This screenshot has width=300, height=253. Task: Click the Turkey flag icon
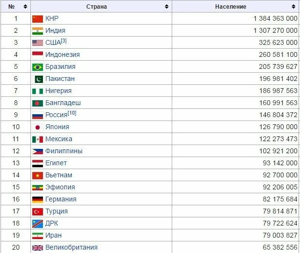point(38,212)
